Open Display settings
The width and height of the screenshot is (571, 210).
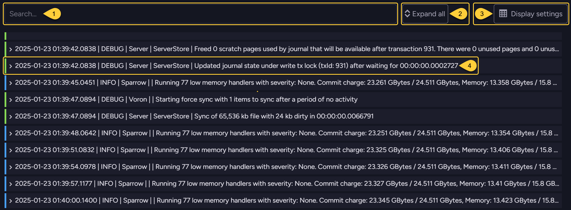coord(531,14)
